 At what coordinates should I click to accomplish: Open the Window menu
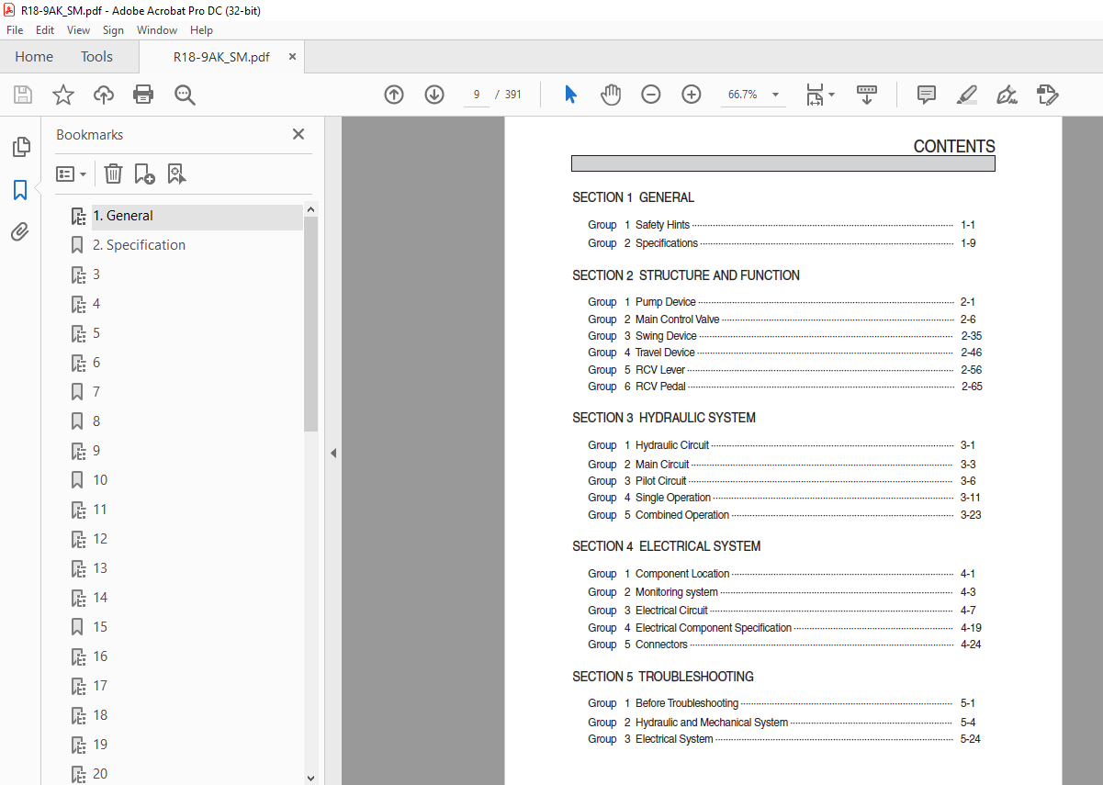(157, 30)
